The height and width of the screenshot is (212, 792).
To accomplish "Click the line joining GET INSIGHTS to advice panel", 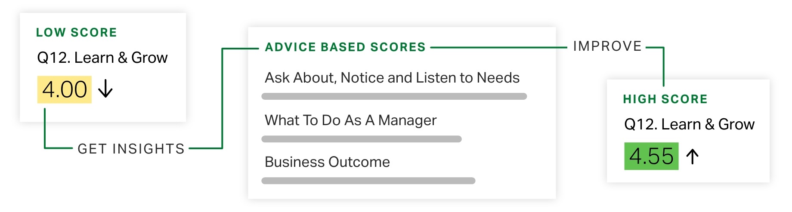I will 222,99.
